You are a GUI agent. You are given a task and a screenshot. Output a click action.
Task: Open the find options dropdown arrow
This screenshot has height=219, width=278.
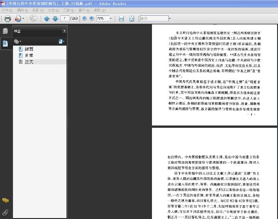(x=170, y=19)
